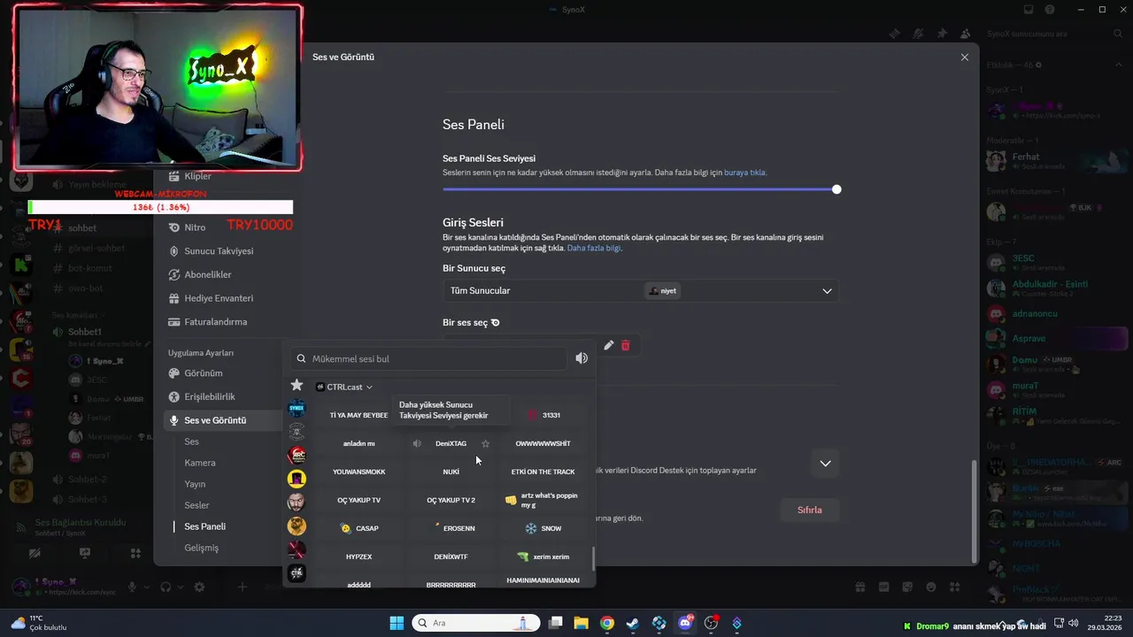Select the ARC server icon in sound picker

pyautogui.click(x=297, y=455)
